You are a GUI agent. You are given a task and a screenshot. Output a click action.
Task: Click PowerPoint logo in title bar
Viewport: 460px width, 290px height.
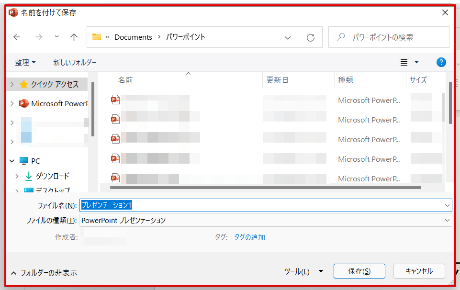pyautogui.click(x=13, y=12)
